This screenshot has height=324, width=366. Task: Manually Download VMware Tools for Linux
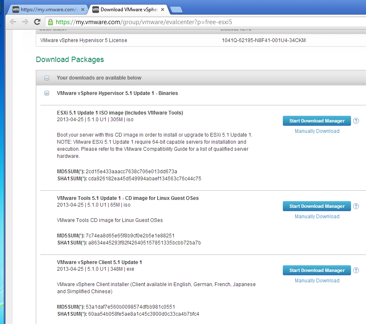click(317, 217)
